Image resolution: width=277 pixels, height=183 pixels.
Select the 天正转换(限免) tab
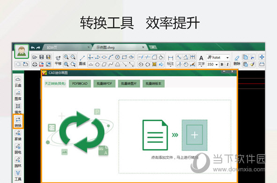click(x=55, y=83)
